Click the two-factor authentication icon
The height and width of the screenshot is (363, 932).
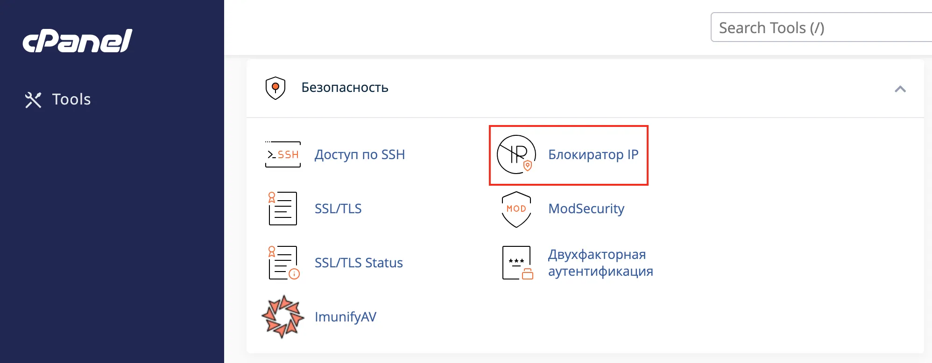pos(517,263)
